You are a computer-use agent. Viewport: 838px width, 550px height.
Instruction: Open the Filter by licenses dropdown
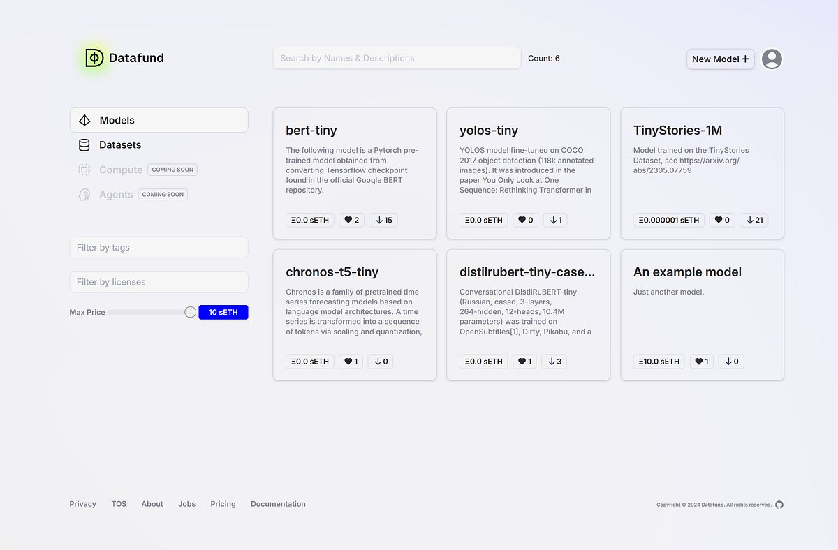pyautogui.click(x=159, y=282)
